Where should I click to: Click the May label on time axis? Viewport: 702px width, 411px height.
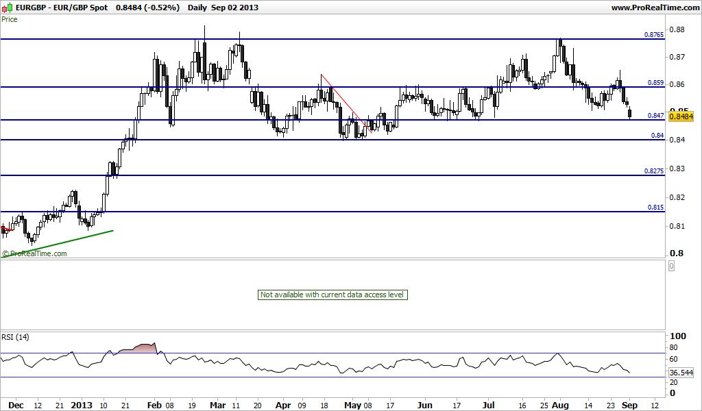click(x=352, y=406)
